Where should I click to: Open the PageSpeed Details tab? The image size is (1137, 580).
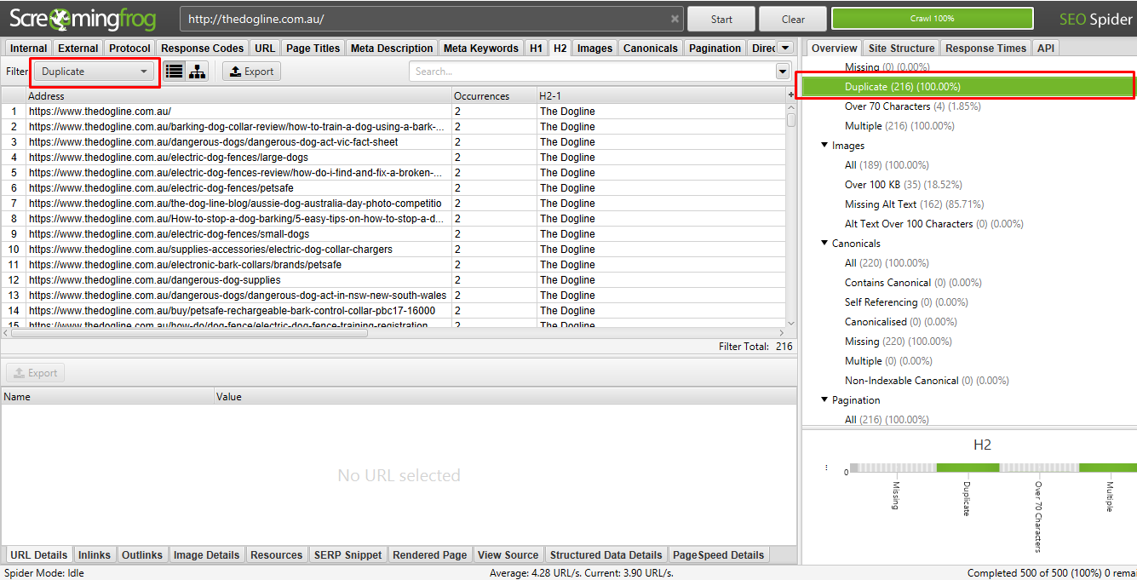tap(719, 555)
